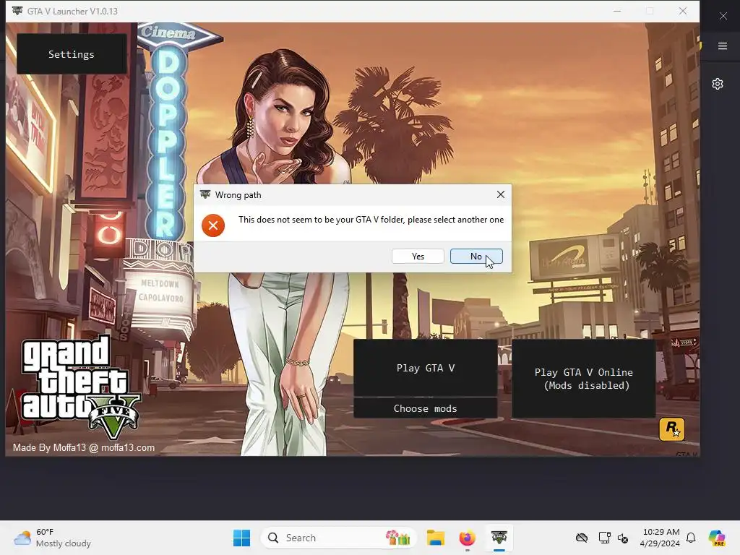
Task: Open the Choose mods button
Action: click(425, 408)
